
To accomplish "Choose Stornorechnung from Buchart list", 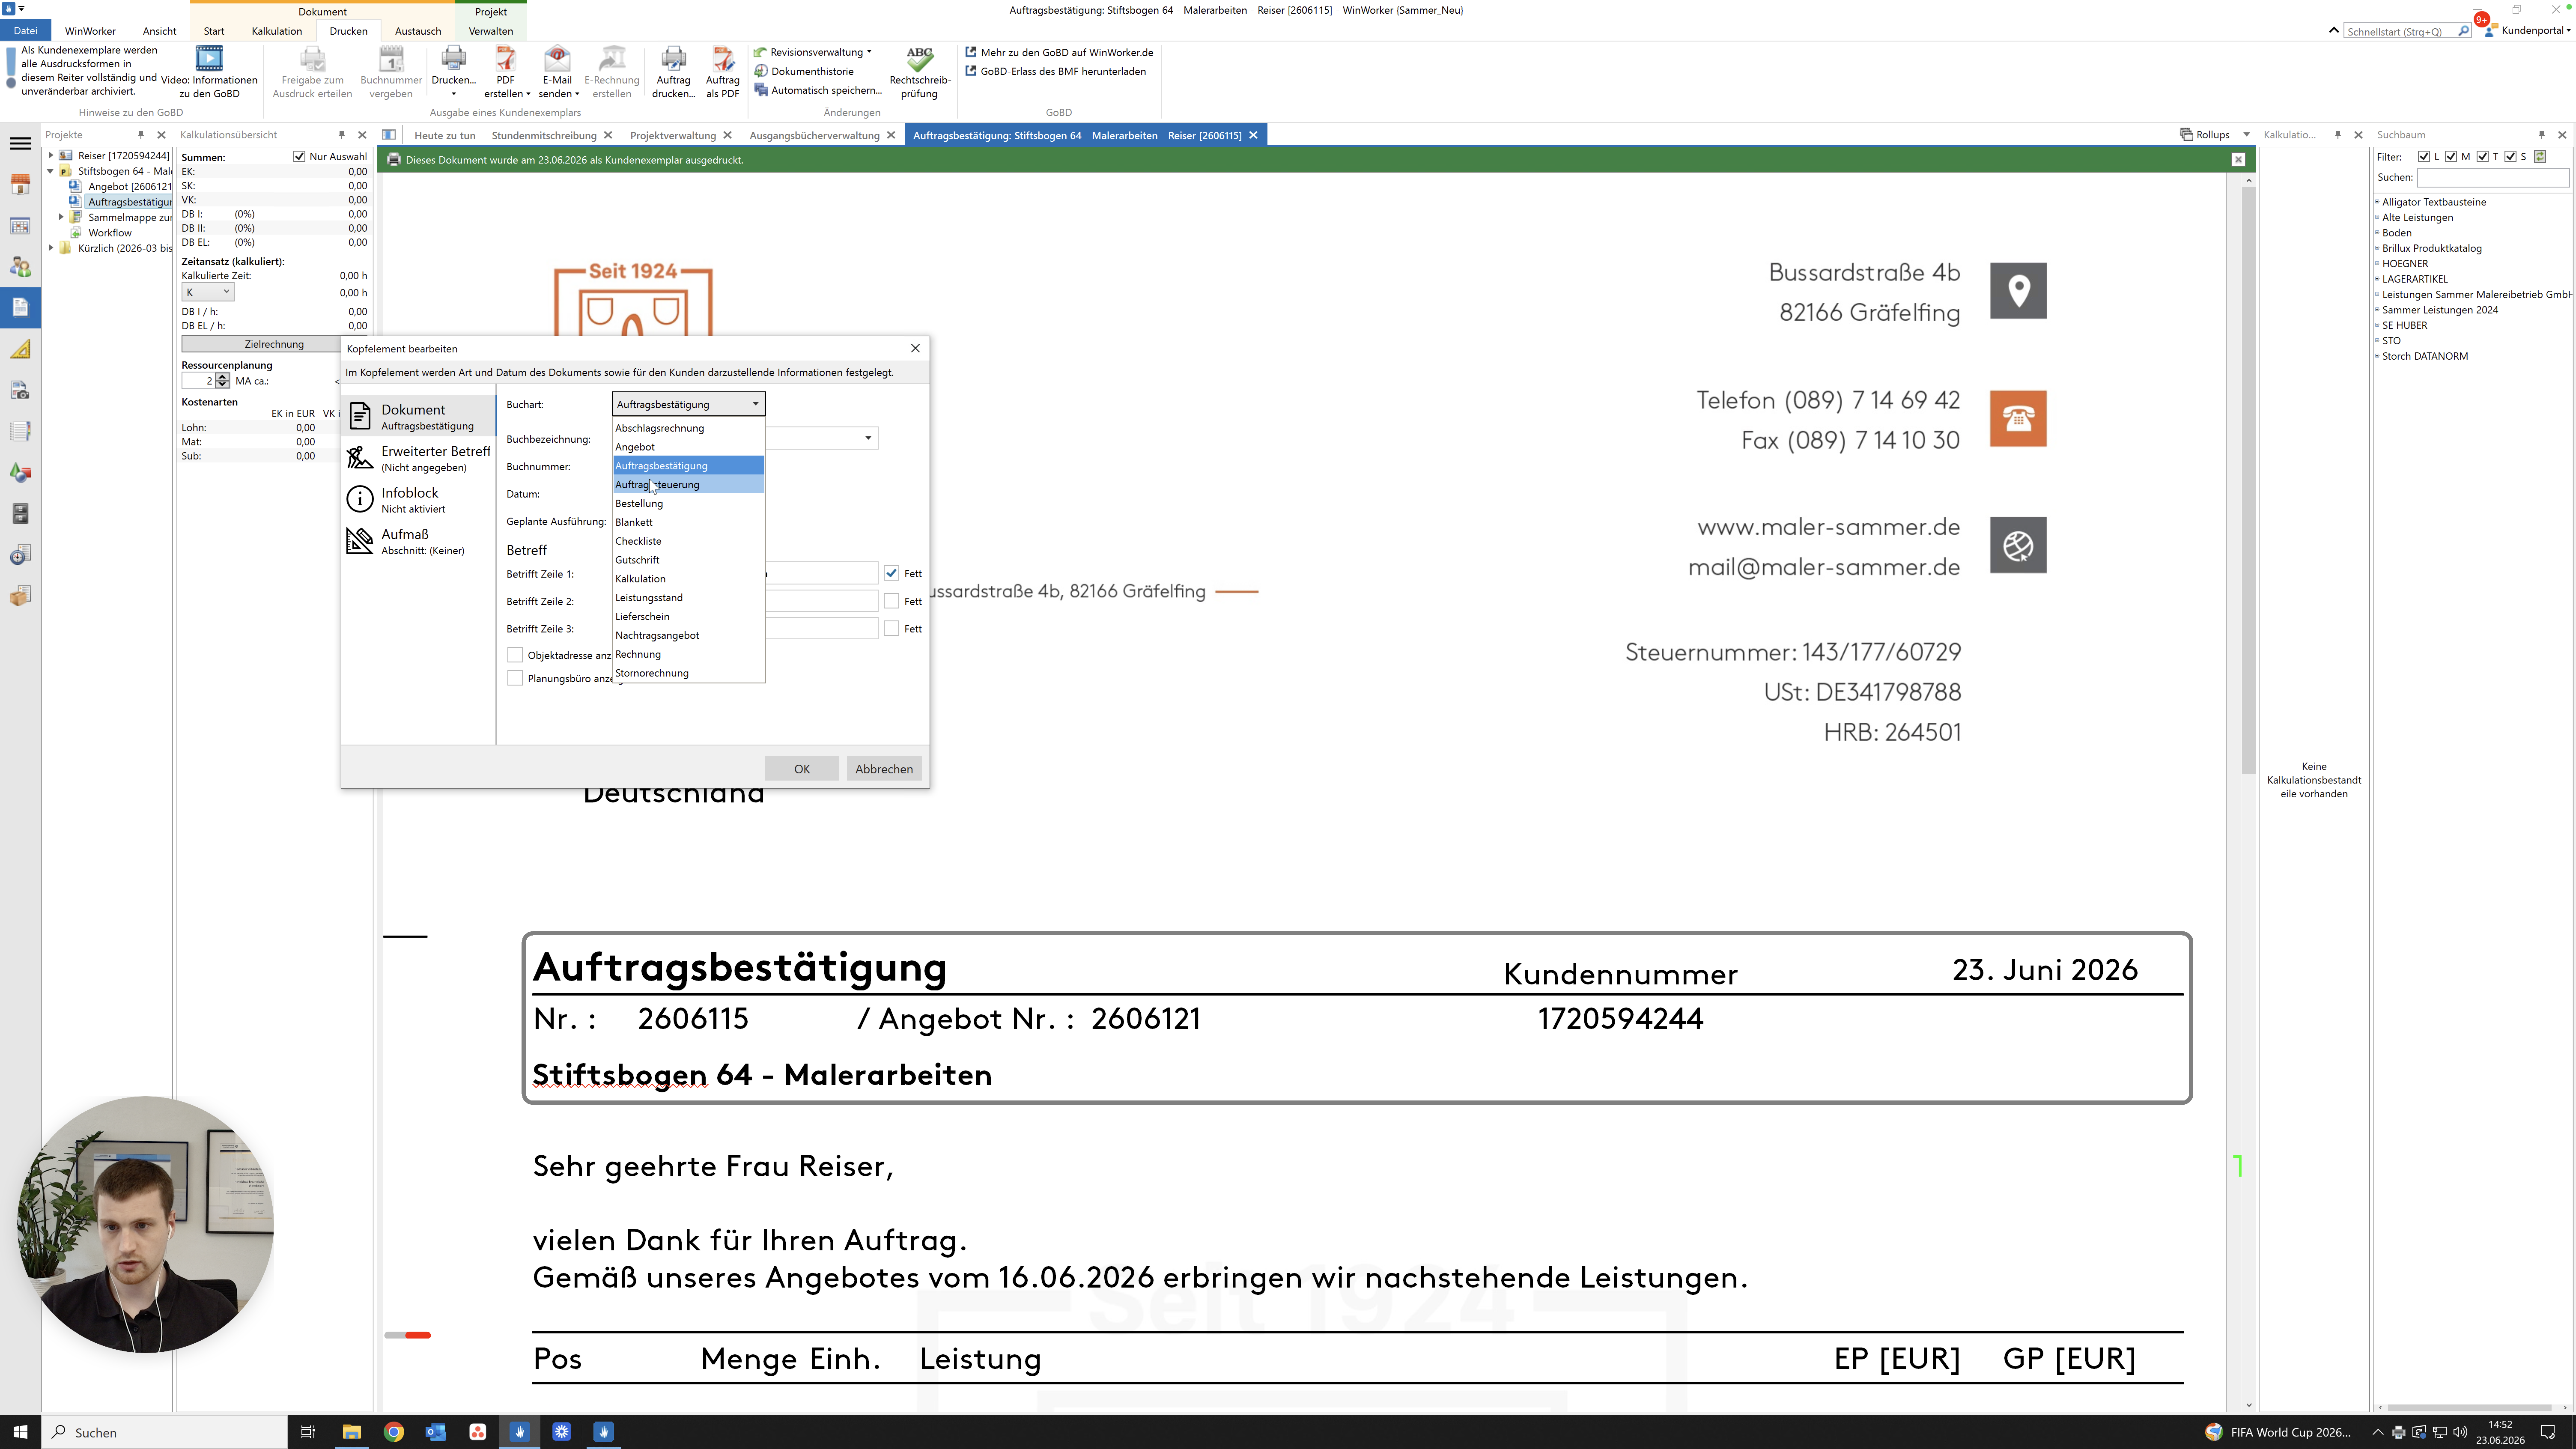I will pos(688,673).
